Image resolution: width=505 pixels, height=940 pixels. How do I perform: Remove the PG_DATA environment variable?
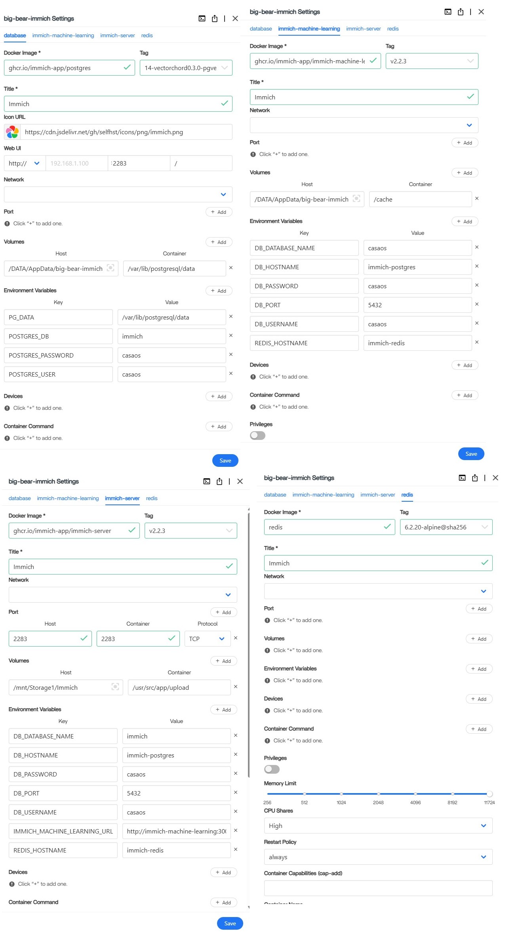[x=231, y=316]
